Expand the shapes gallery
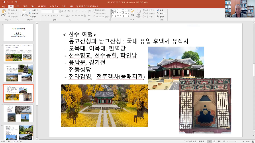The height and width of the screenshot is (143, 255). 128,16
